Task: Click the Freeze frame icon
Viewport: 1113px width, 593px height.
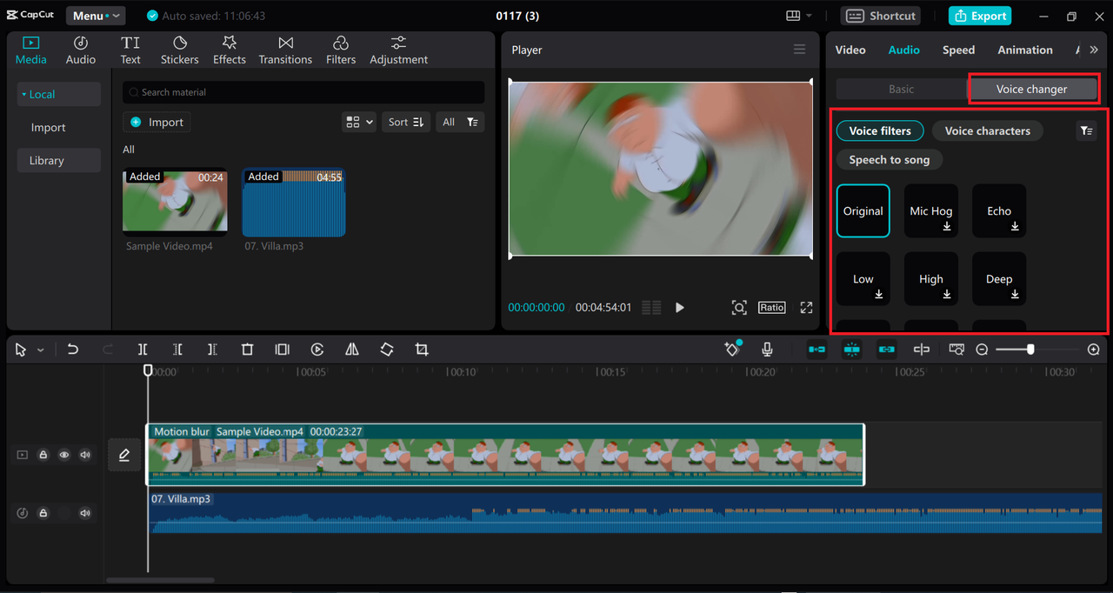Action: click(282, 350)
